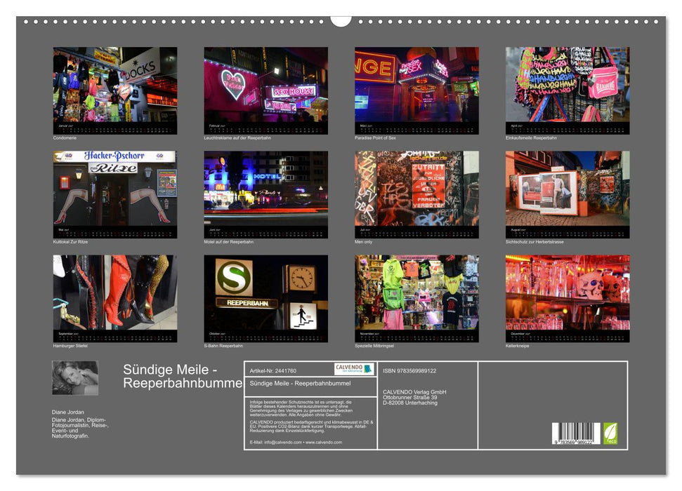Select the Men only graffiti photo
Viewport: 682px width, 491px height.
[x=417, y=194]
